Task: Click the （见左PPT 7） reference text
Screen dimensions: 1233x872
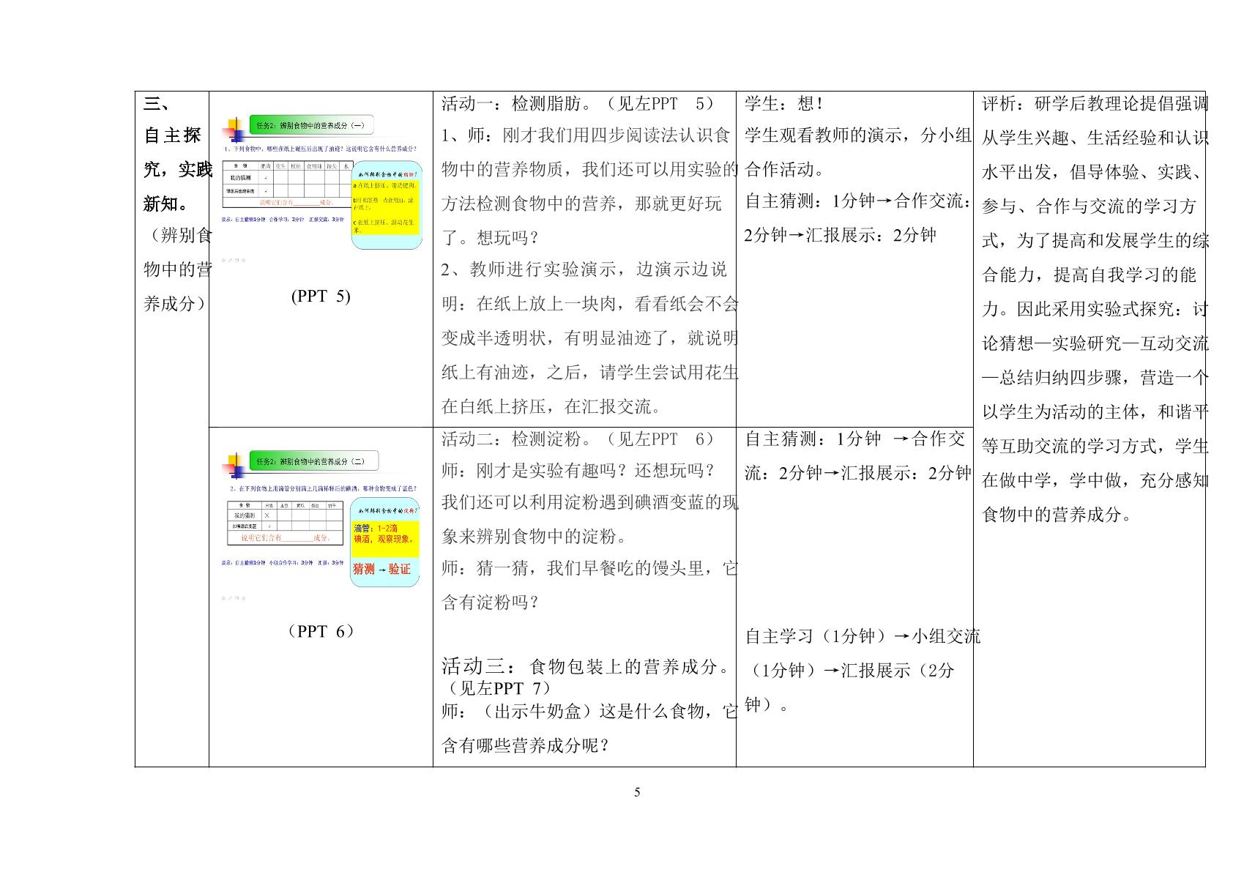Action: click(x=496, y=688)
